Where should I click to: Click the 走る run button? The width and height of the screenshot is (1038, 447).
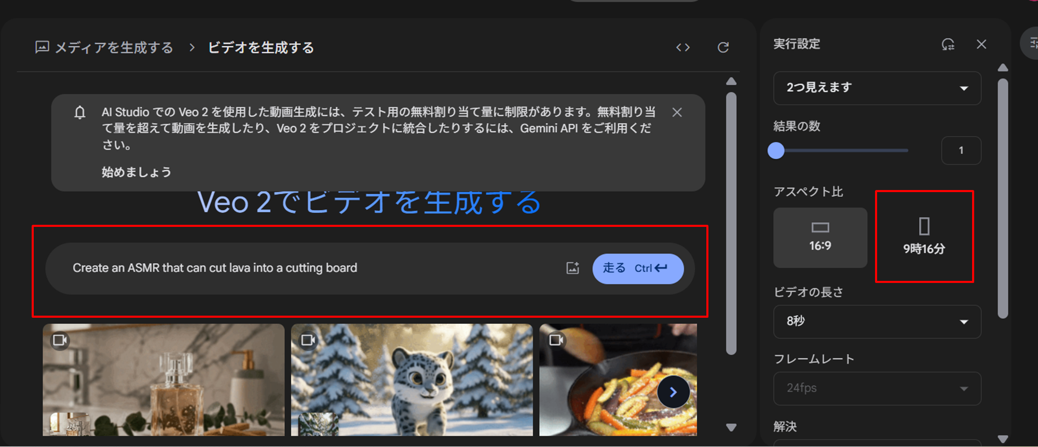point(638,269)
